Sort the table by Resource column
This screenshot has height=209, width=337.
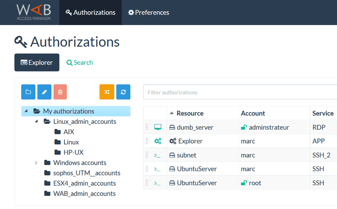tap(190, 113)
